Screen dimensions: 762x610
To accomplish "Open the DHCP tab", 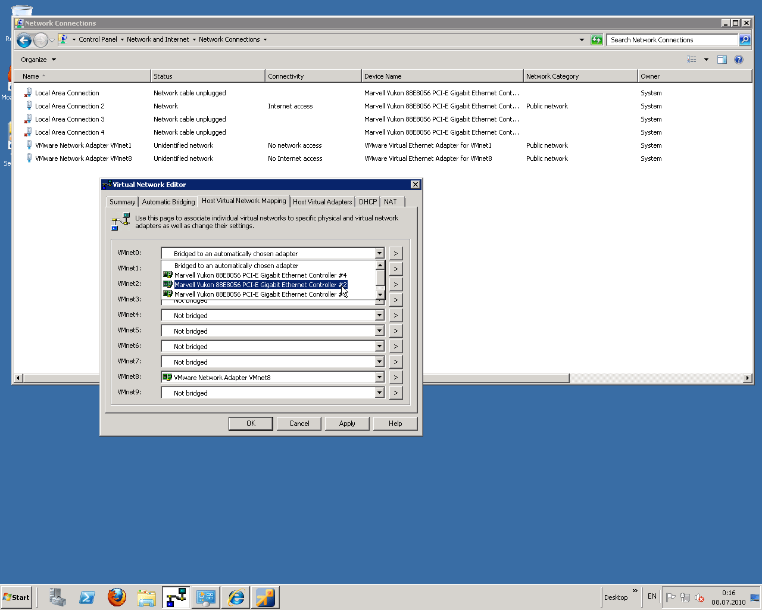I will [368, 202].
